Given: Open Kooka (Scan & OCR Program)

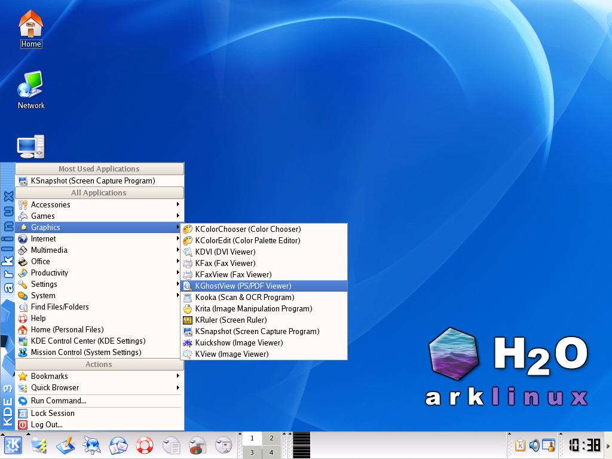Looking at the screenshot, I should click(264, 297).
